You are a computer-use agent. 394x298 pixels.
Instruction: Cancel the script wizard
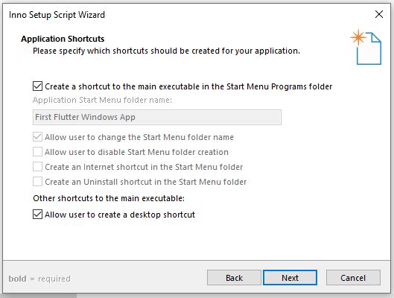click(353, 278)
